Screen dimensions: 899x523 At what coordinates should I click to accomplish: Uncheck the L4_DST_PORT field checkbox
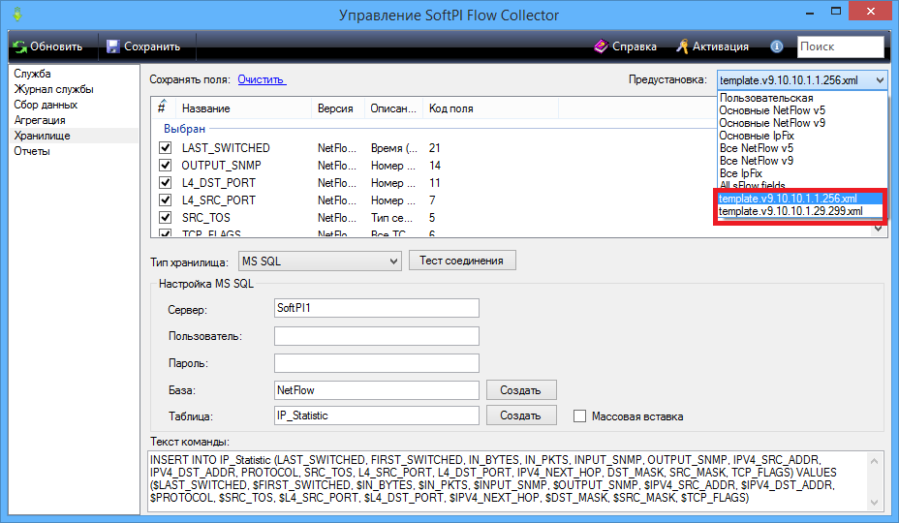165,183
